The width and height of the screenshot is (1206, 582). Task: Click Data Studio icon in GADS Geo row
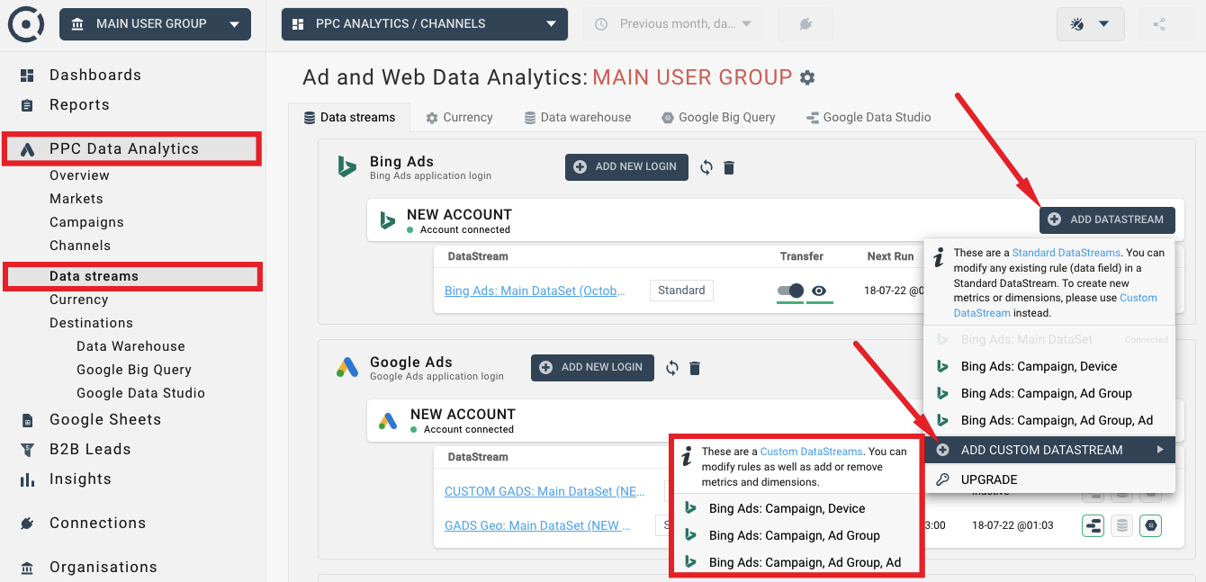coord(1093,525)
